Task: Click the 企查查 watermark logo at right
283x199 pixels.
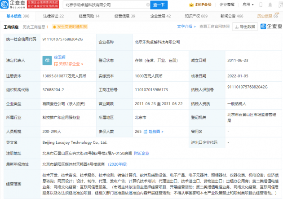Action: click(x=271, y=27)
